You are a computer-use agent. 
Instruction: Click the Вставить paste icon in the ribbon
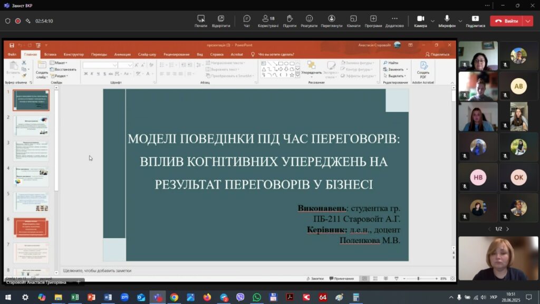point(13,65)
